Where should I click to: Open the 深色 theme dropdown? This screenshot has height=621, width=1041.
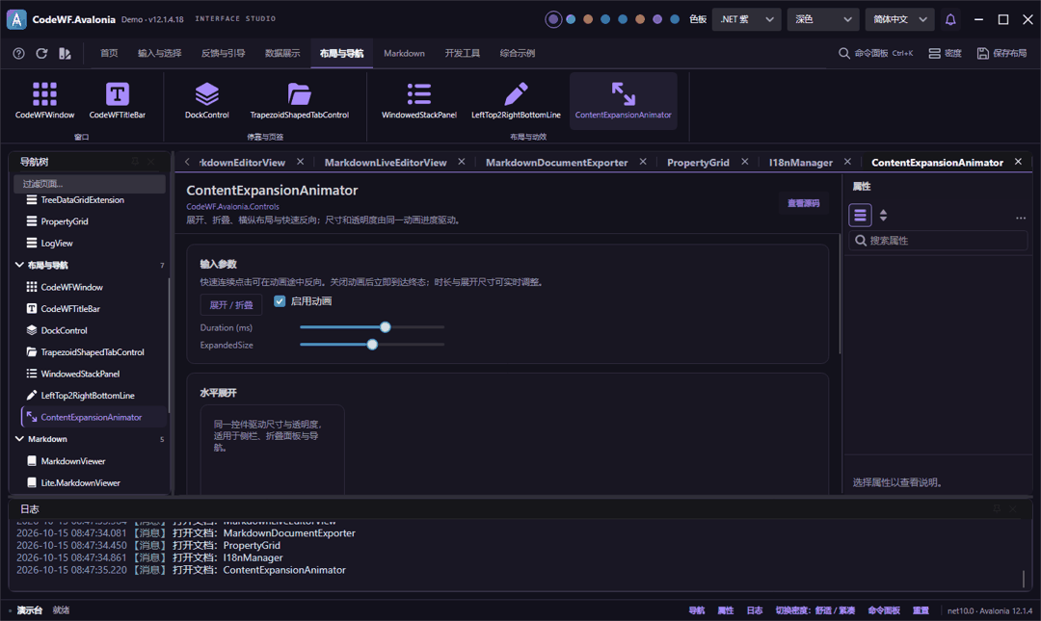click(x=823, y=19)
